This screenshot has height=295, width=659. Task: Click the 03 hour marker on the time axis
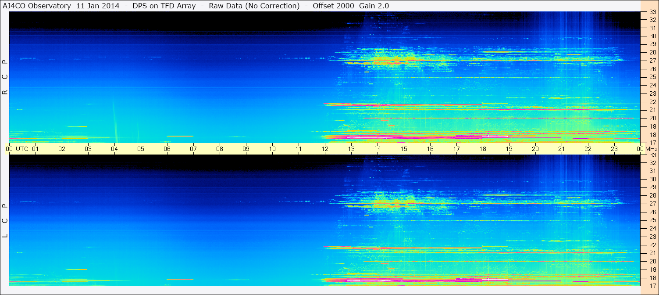click(x=88, y=149)
